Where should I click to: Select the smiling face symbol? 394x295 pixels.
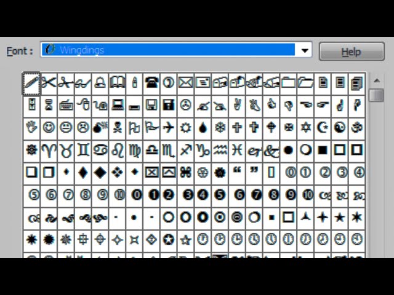[49, 127]
